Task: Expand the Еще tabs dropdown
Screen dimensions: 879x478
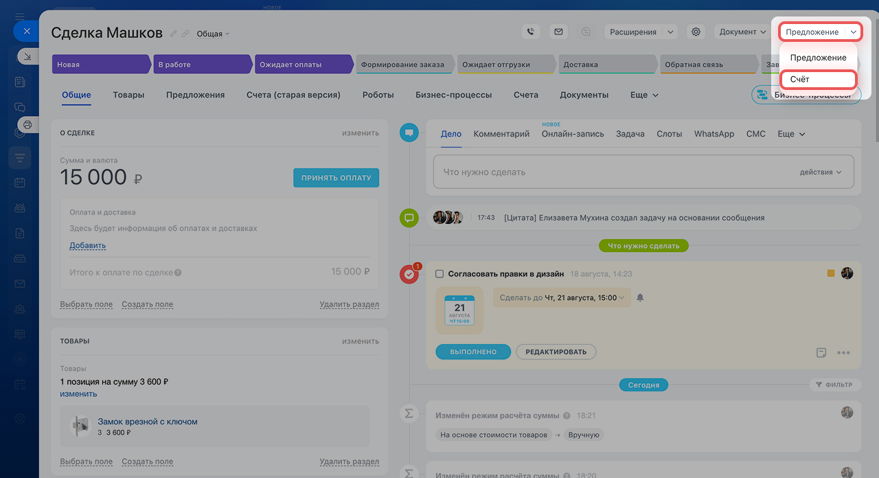Action: [644, 95]
